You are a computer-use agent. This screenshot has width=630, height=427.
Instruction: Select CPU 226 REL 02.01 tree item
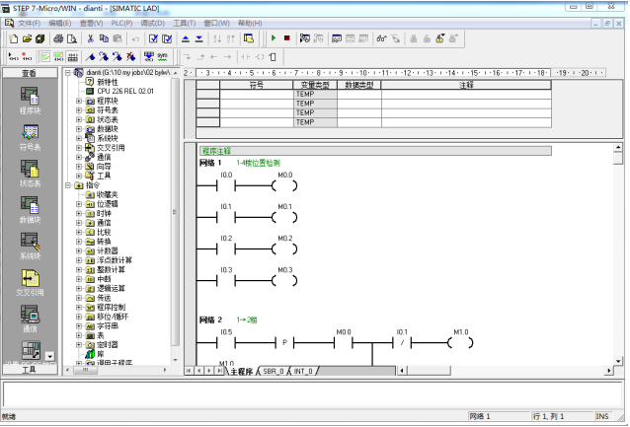[125, 91]
